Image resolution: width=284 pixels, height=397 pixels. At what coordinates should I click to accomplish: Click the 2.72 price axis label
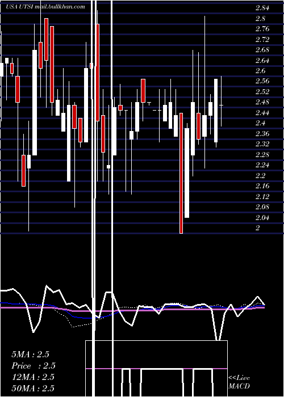coord(262,40)
